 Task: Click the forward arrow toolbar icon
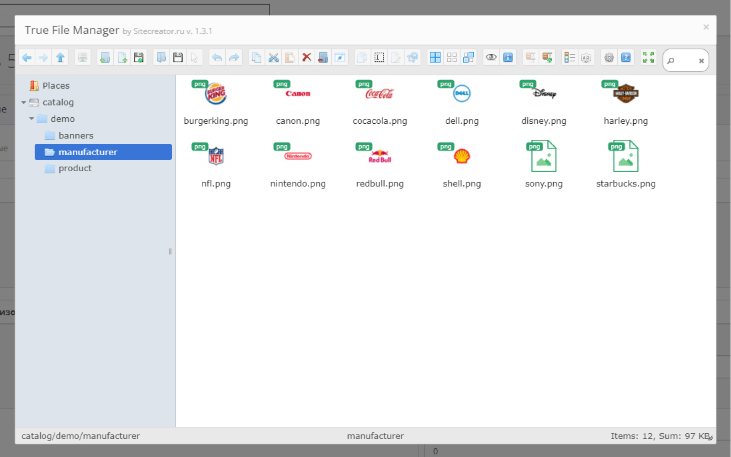point(43,58)
